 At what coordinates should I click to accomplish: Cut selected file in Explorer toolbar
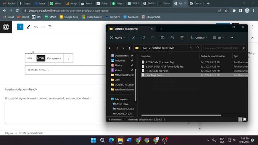pos(133,37)
